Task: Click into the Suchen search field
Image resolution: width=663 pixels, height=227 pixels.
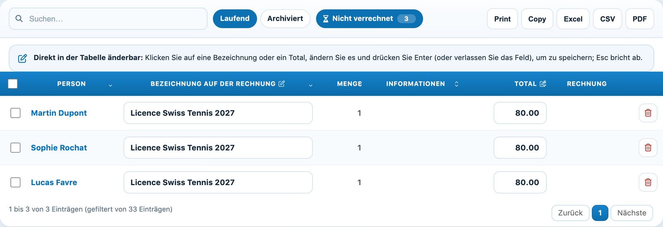Action: (108, 19)
